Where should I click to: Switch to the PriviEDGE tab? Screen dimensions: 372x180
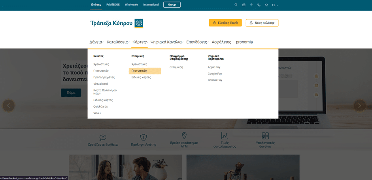113,5
